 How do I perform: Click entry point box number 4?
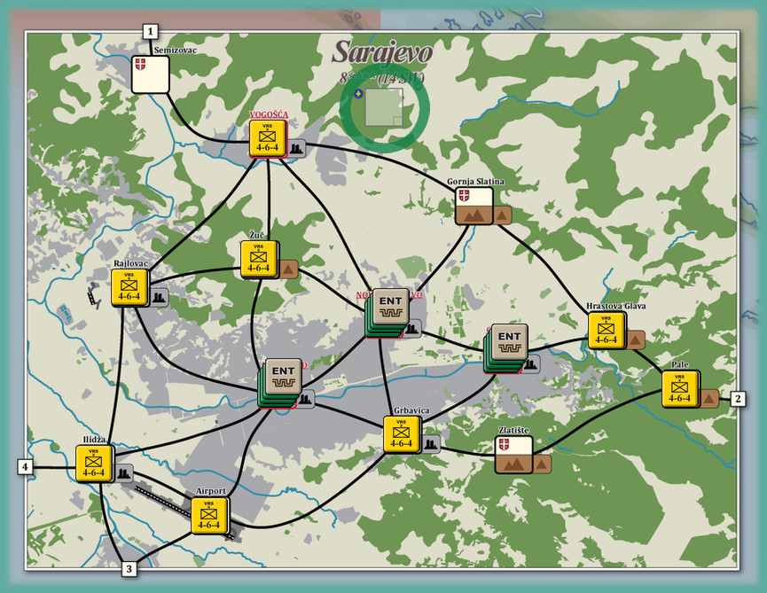[26, 467]
